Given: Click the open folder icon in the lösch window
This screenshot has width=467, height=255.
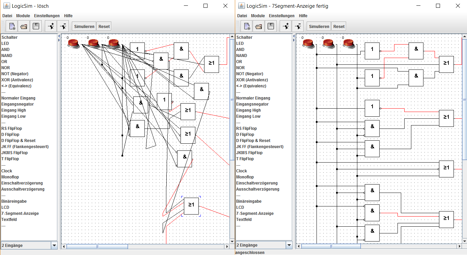Looking at the screenshot, I should (24, 26).
